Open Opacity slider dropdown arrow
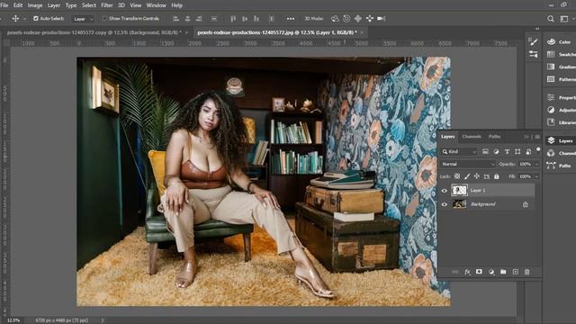Screen dimensions: 576x324 [x=536, y=164]
